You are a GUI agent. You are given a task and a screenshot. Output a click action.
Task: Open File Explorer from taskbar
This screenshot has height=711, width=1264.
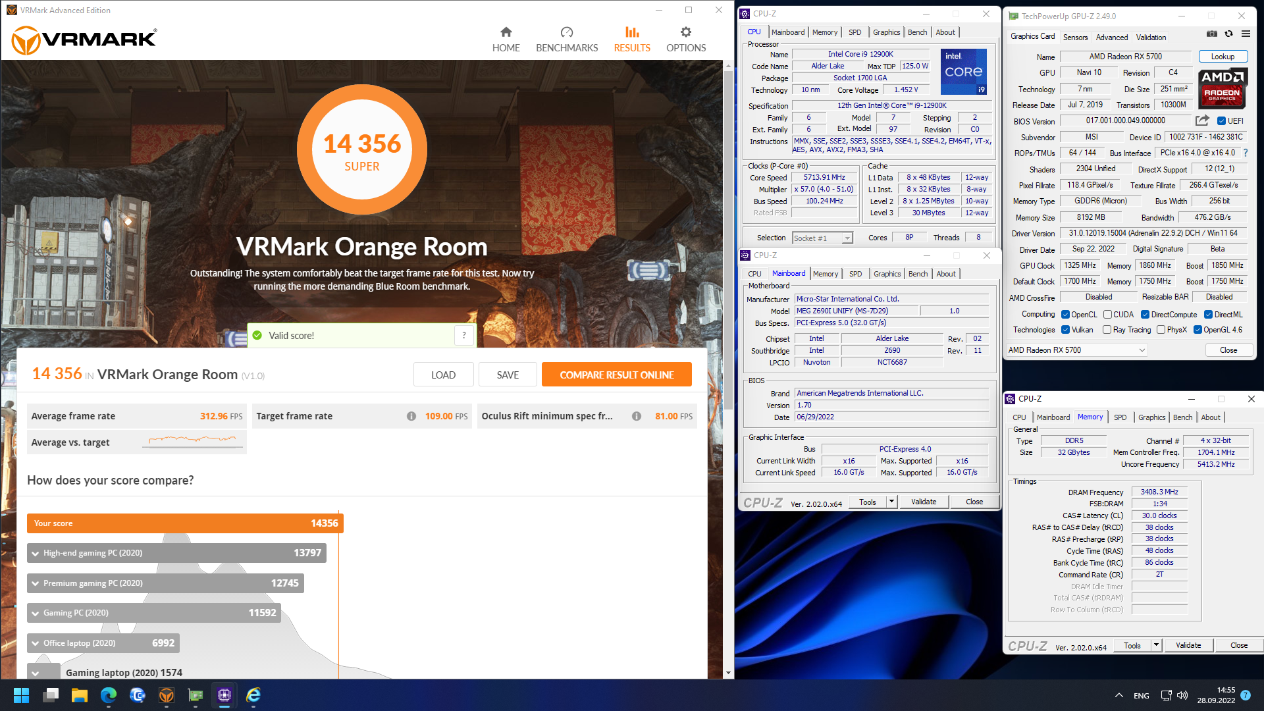click(x=80, y=695)
